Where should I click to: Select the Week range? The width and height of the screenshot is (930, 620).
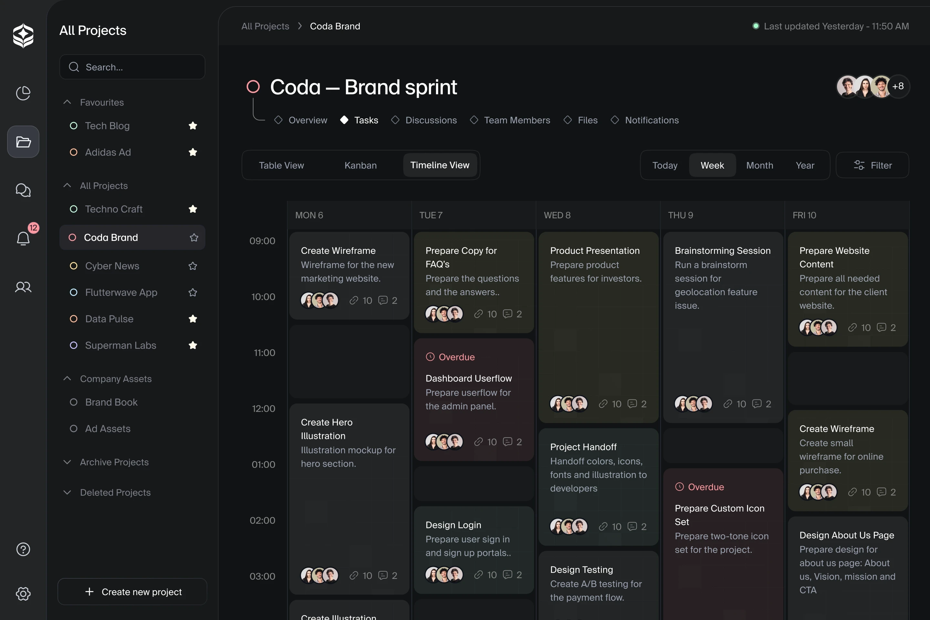coord(712,165)
